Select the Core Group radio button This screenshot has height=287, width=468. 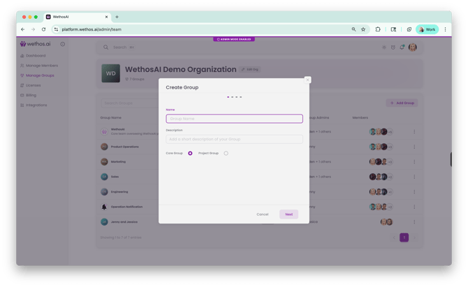coord(190,153)
